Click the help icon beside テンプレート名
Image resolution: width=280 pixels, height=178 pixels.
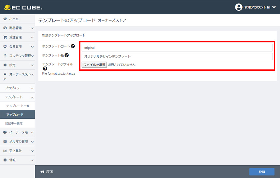click(x=67, y=55)
